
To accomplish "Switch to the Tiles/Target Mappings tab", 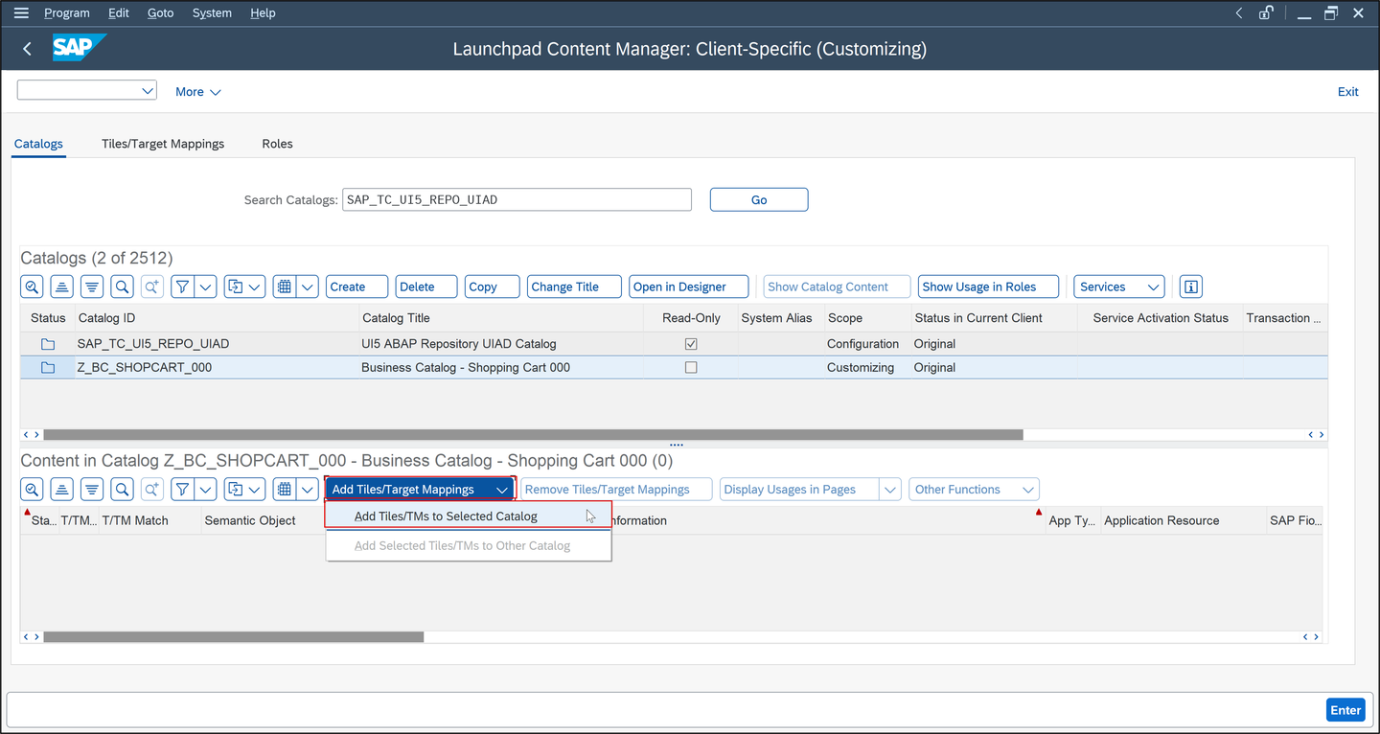I will point(163,144).
